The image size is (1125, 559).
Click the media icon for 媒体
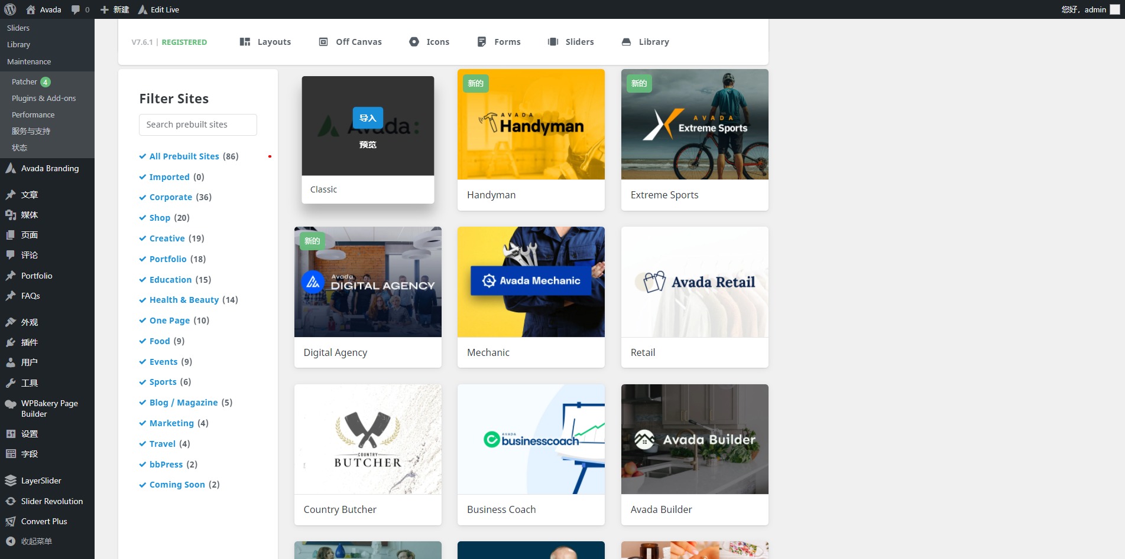[x=11, y=215]
